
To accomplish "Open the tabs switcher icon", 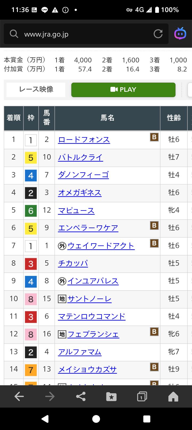I will click(142, 397).
